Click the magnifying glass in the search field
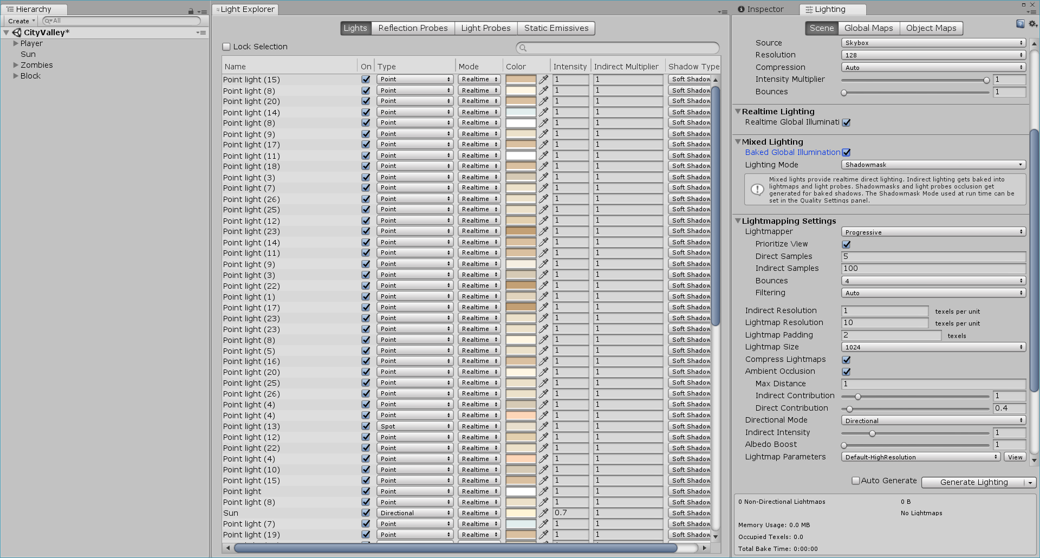This screenshot has height=558, width=1040. (x=522, y=48)
